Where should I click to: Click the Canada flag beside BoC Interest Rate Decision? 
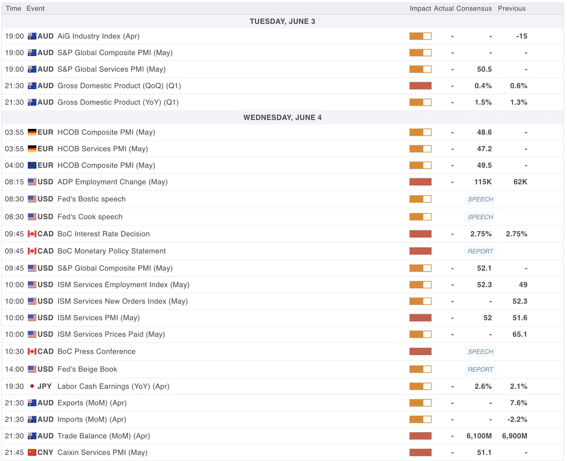(x=32, y=234)
